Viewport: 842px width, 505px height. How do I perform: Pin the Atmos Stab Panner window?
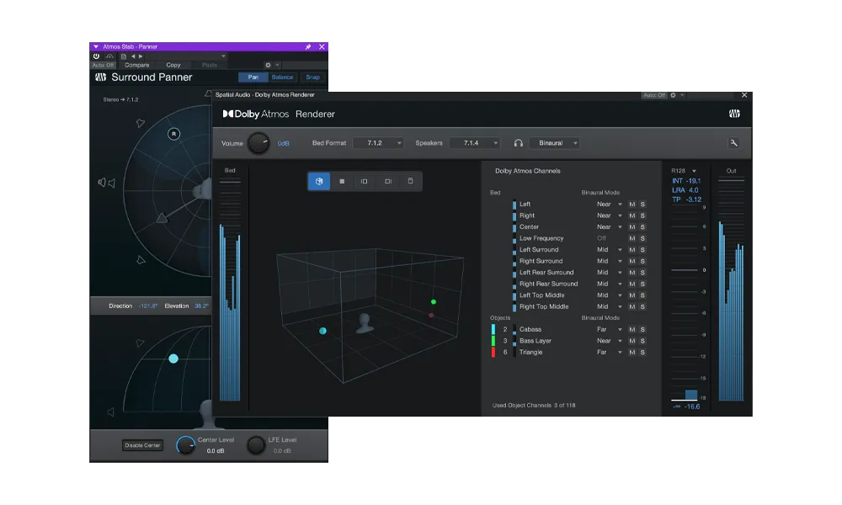click(x=308, y=46)
